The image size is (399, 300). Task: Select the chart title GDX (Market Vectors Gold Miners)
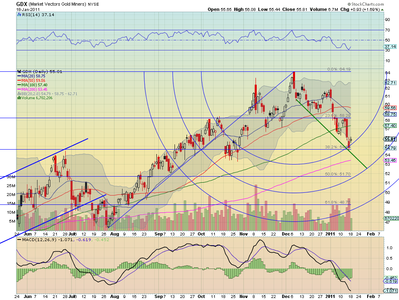(51, 4)
